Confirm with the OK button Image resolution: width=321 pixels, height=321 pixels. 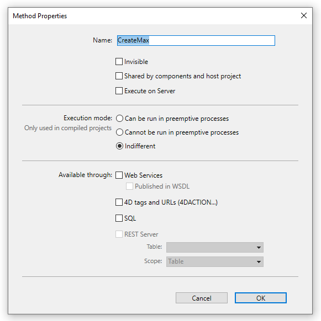(x=260, y=298)
